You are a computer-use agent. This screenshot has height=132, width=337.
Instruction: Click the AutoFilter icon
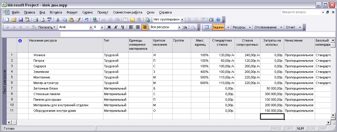pos(185,27)
